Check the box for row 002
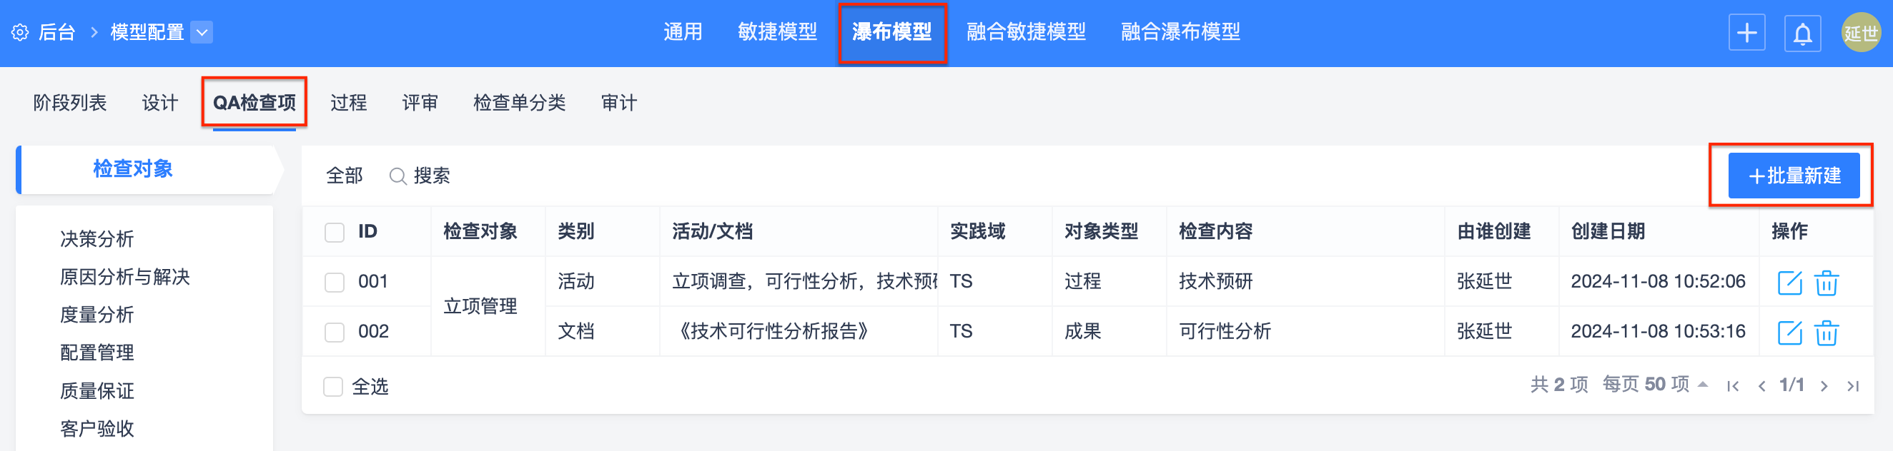This screenshot has width=1893, height=451. point(335,333)
